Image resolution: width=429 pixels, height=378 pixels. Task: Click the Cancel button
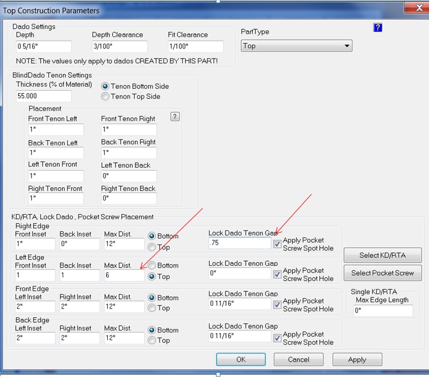(298, 359)
